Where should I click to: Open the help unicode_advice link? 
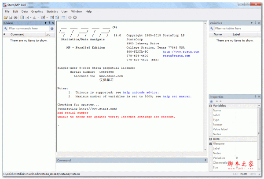[x=140, y=93]
